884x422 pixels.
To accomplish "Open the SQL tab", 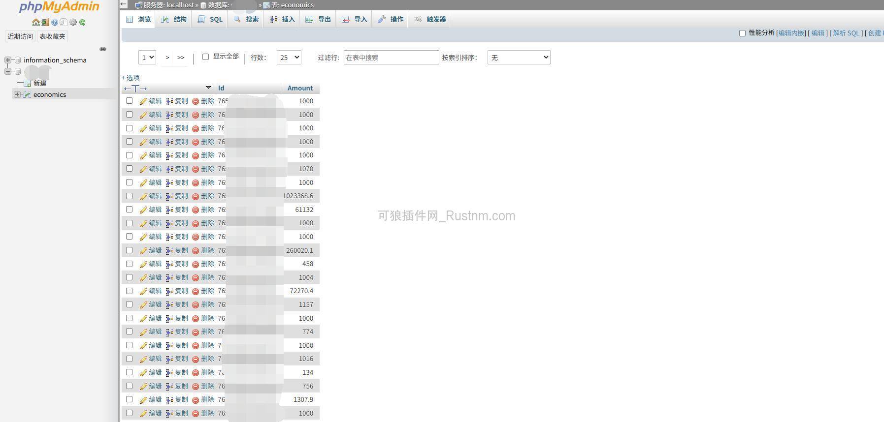I will tap(210, 19).
